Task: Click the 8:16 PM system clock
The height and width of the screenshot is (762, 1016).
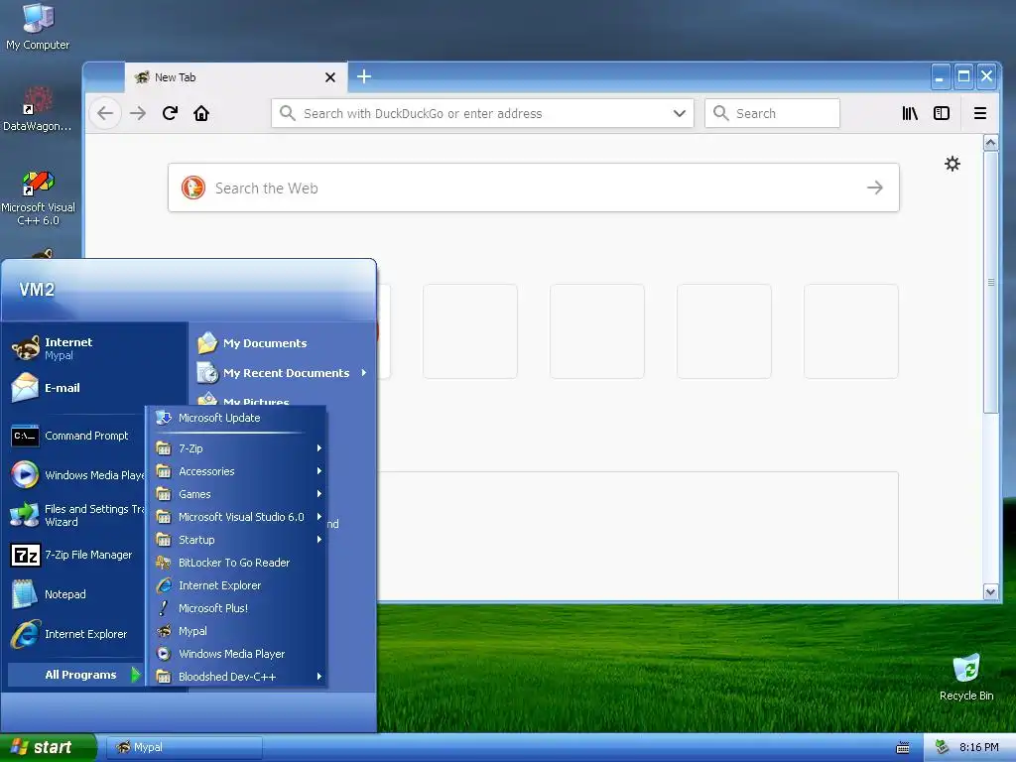Action: [978, 747]
